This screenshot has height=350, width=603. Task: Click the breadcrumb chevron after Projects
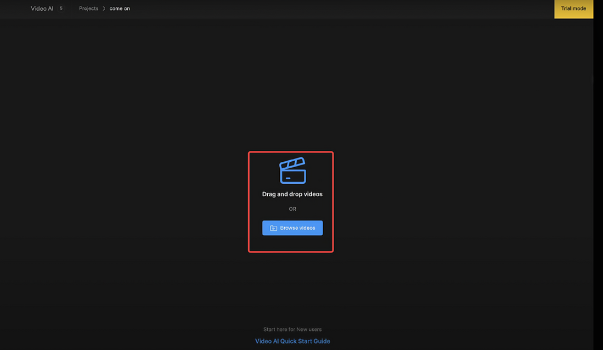102,8
